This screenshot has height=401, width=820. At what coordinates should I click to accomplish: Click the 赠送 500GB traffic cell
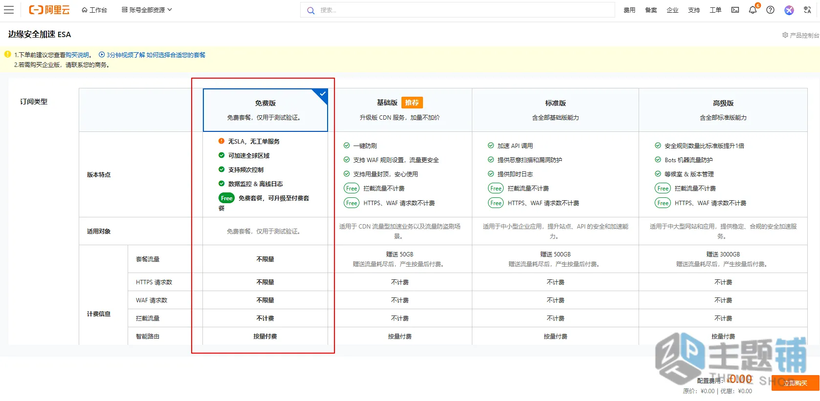point(555,259)
